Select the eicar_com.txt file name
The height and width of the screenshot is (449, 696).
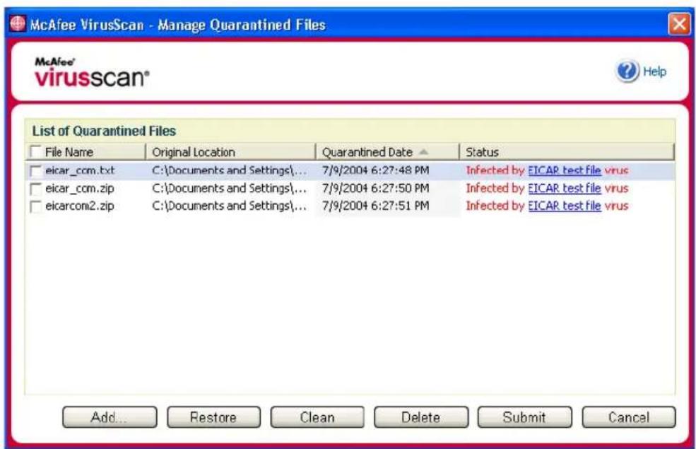[80, 170]
